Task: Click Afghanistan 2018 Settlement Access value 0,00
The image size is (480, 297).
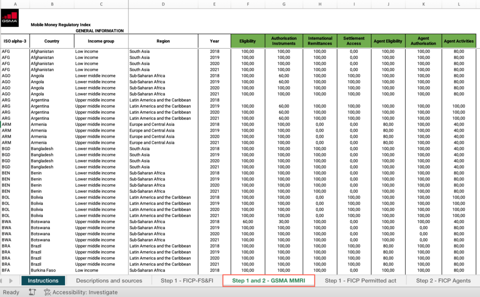Action: 354,52
